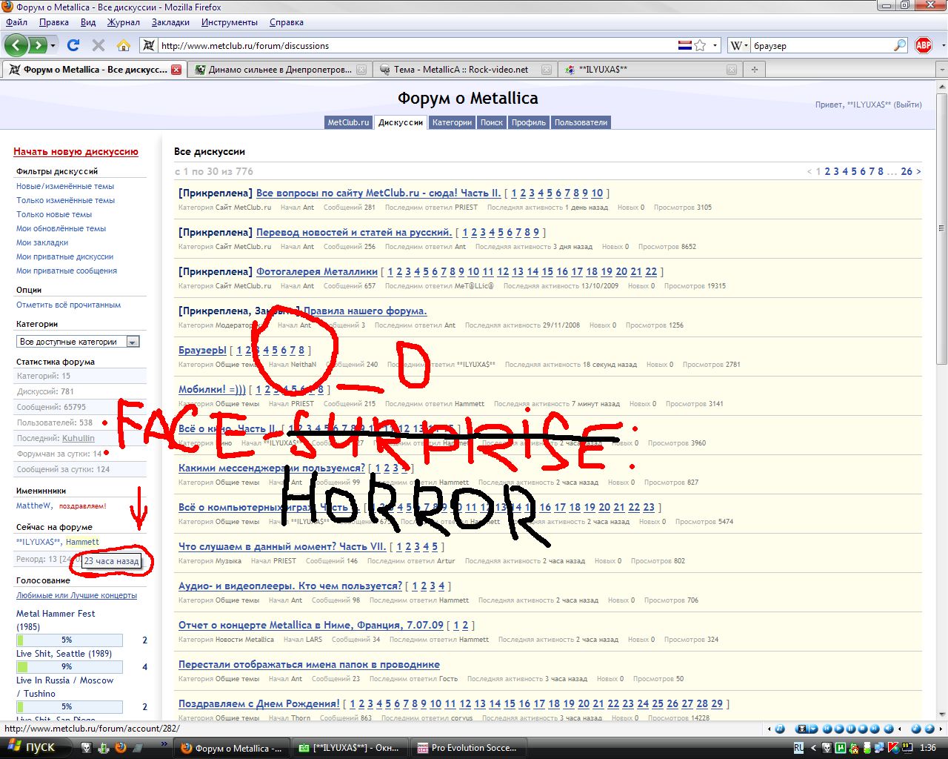Click the пуск Start button
This screenshot has height=759, width=948.
pos(35,747)
